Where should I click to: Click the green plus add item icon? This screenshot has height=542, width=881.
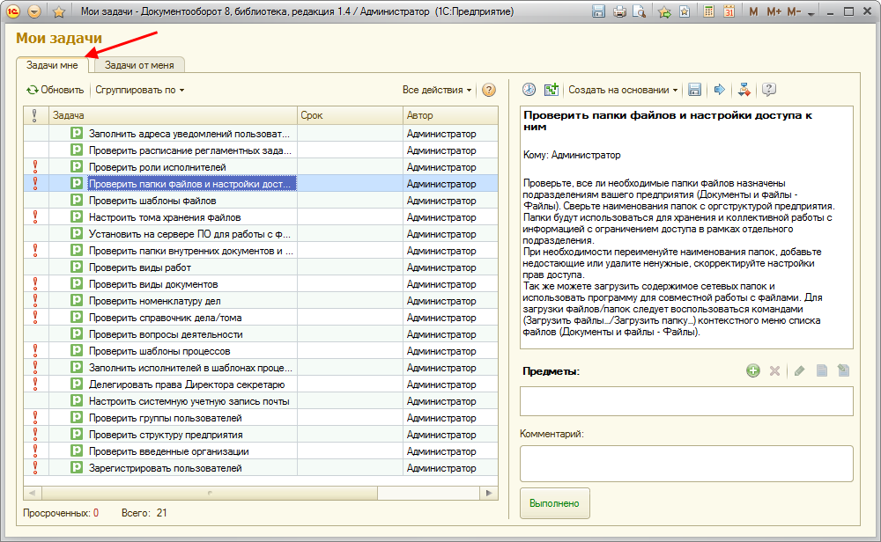click(753, 370)
